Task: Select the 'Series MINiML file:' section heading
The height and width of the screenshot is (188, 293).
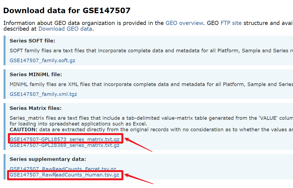Action: click(36, 74)
